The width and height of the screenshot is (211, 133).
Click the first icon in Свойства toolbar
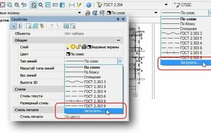[x=13, y=26]
